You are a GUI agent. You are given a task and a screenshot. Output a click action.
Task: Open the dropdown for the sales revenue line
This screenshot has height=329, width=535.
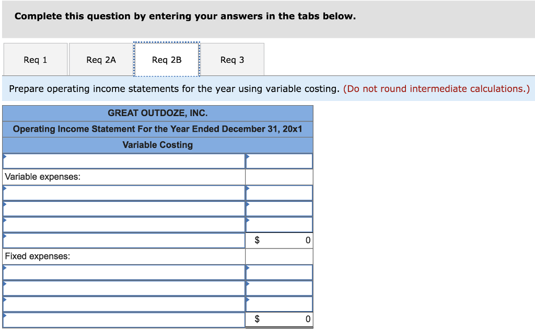click(124, 161)
